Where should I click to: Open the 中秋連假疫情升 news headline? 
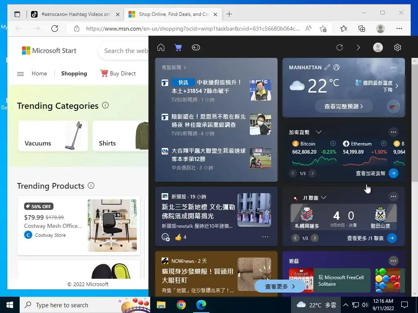tap(207, 86)
